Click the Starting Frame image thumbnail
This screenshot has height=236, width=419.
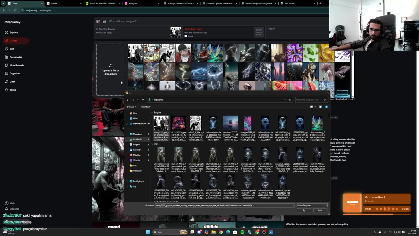pyautogui.click(x=176, y=32)
